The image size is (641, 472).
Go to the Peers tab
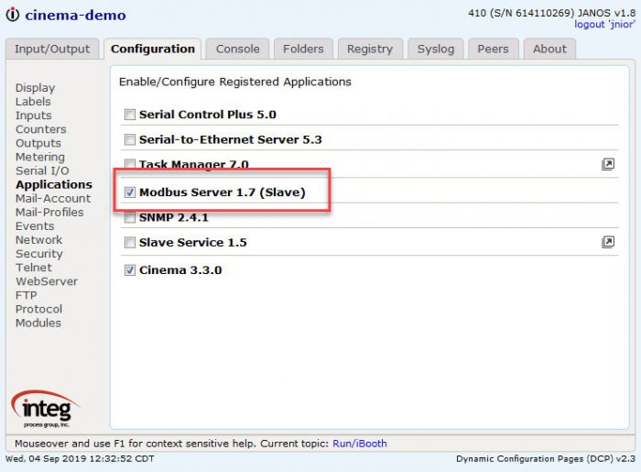493,49
